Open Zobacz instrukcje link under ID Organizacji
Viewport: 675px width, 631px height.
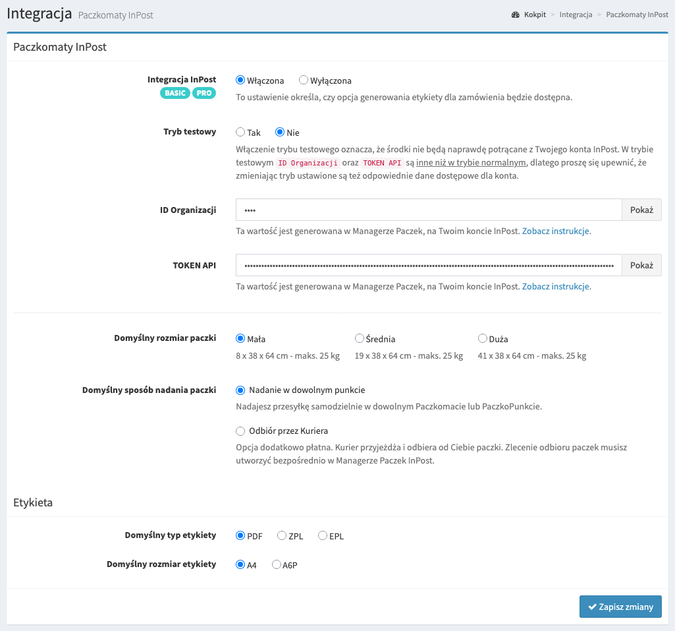(x=556, y=231)
